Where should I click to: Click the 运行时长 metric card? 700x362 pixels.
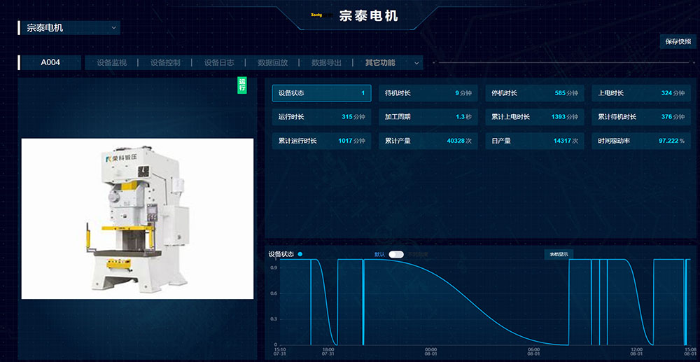pos(321,117)
